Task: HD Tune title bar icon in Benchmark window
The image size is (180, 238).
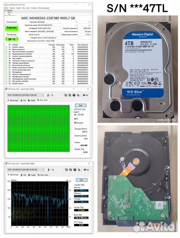Action: (x=6, y=164)
